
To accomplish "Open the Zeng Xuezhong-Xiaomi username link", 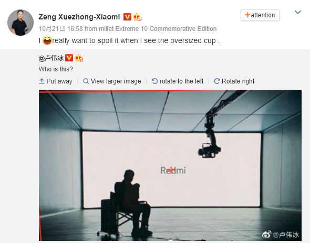I will (79, 17).
